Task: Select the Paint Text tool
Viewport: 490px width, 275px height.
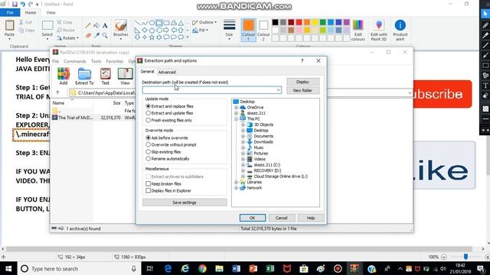Action: 105,25
